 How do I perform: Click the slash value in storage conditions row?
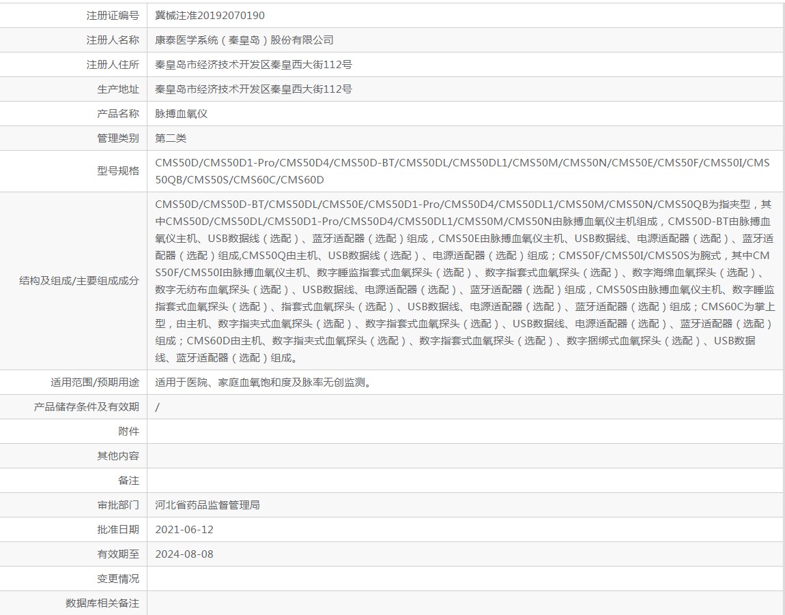click(157, 407)
